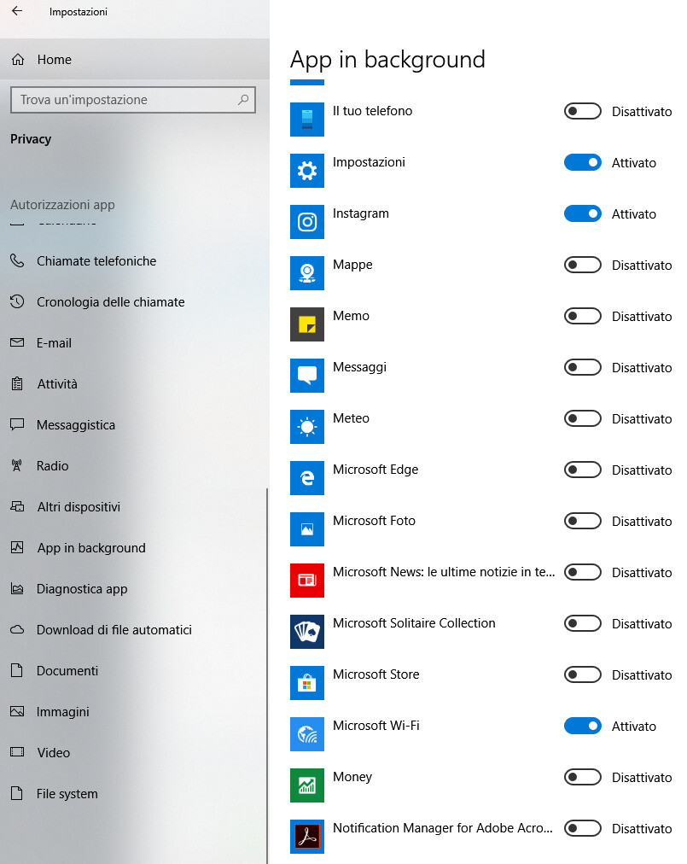Click the sidebar vertical scrollbar

[x=267, y=675]
